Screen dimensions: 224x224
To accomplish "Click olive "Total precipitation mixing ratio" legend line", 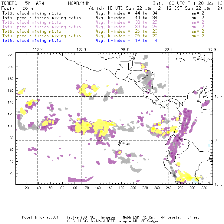I will point(41,36).
